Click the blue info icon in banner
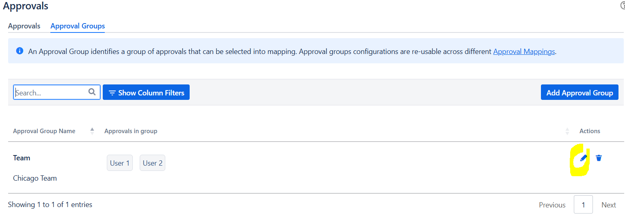The image size is (625, 218). [x=19, y=51]
